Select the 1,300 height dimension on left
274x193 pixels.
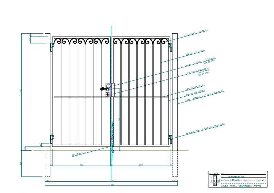(21, 91)
